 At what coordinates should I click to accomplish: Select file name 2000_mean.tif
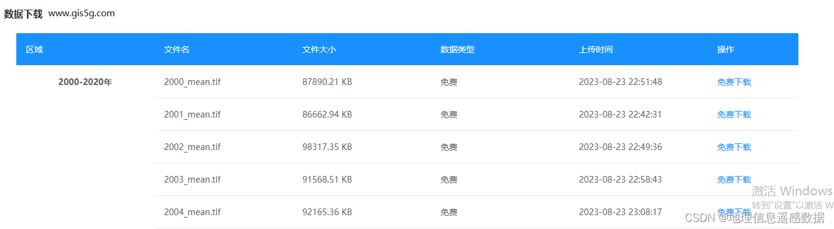[193, 82]
